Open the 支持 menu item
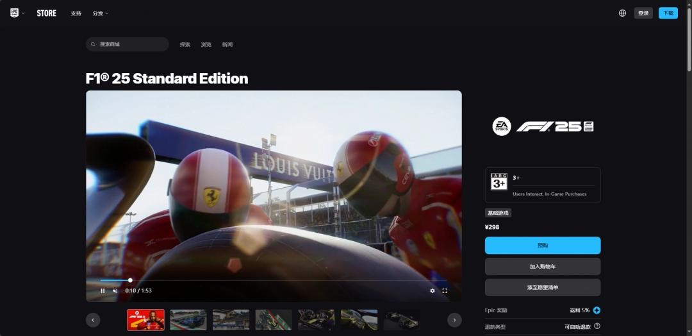Image resolution: width=692 pixels, height=336 pixels. [76, 13]
